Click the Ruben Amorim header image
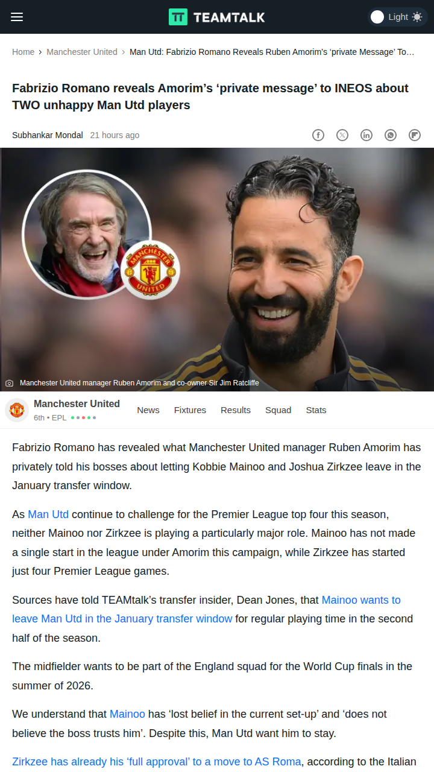Viewport: 434px width, 772px height. pos(217,270)
